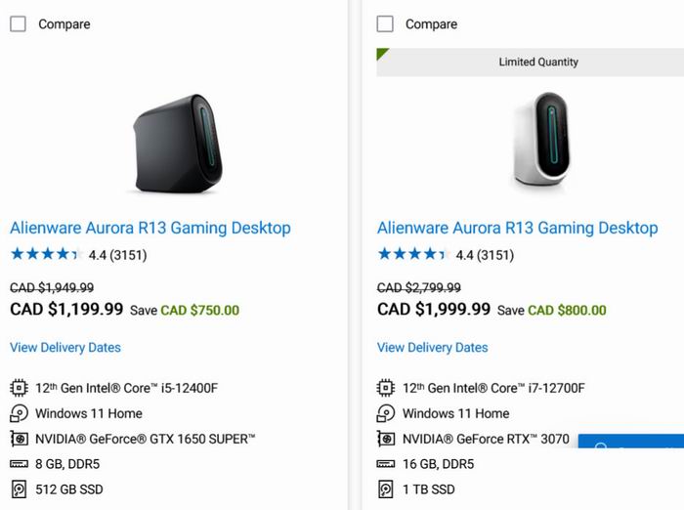Screen dimensions: 684x510
Task: Click the black Aurora R13 product image
Action: point(178,144)
